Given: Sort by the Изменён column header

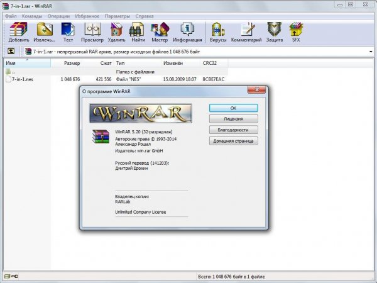Looking at the screenshot, I should [181, 63].
